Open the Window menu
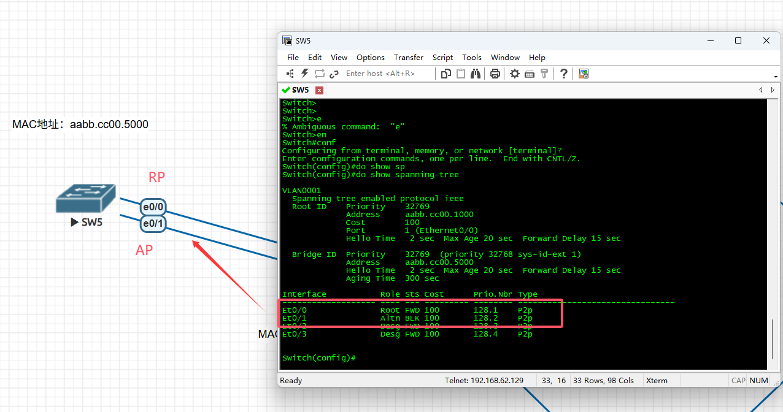Screen dimensions: 783x412 (x=505, y=57)
